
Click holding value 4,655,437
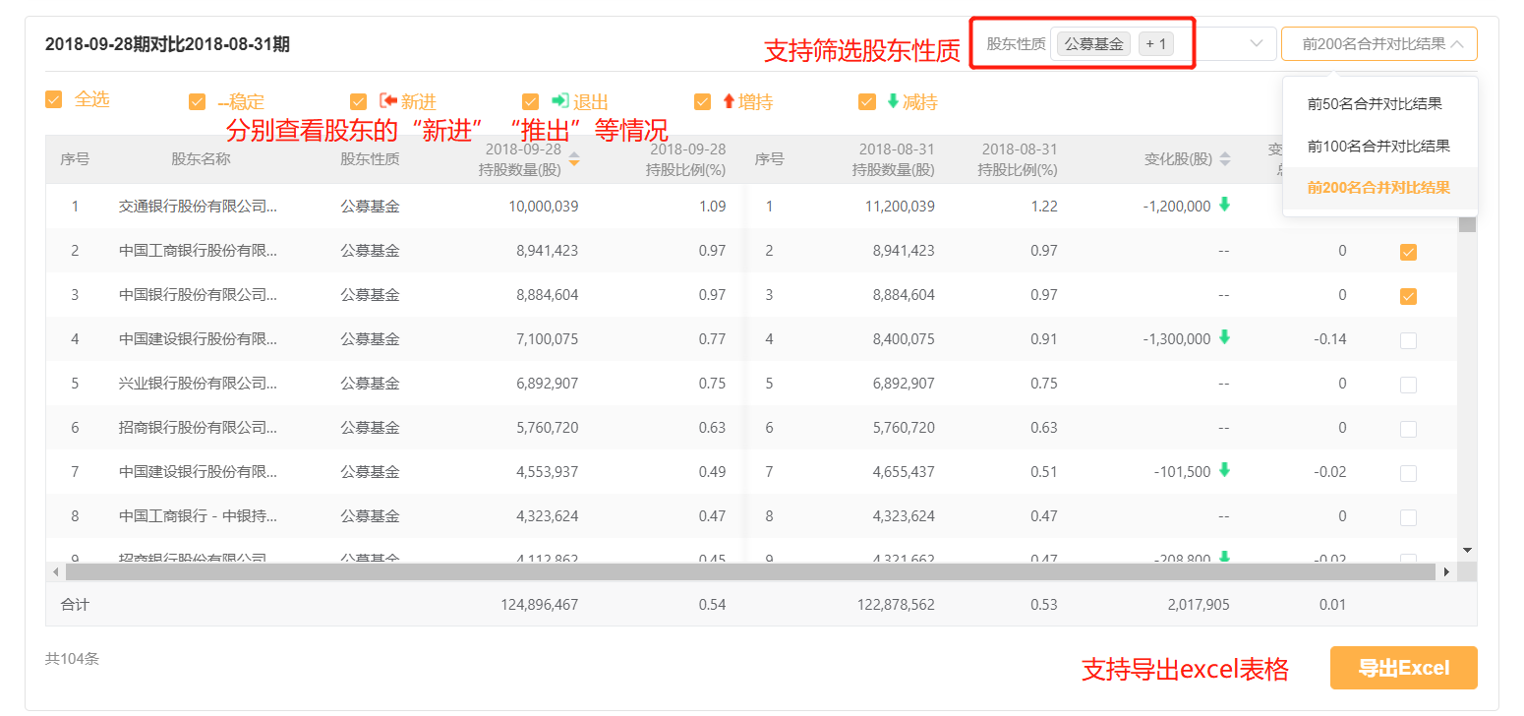point(904,472)
